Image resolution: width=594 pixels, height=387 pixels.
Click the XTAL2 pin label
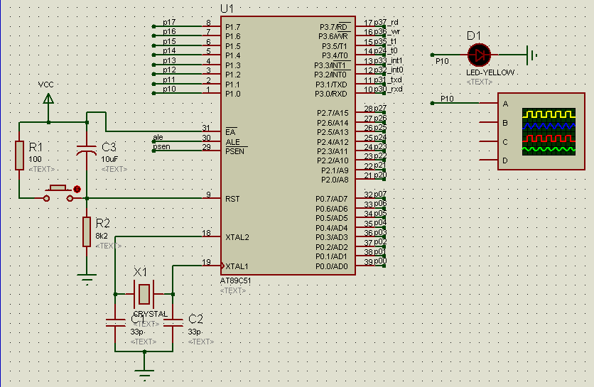point(237,237)
